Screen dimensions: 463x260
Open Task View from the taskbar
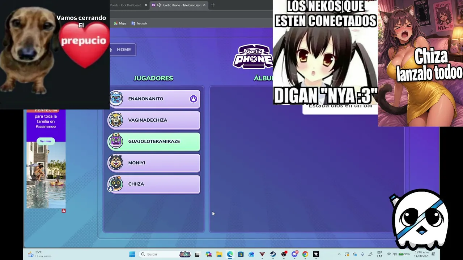[197, 254]
